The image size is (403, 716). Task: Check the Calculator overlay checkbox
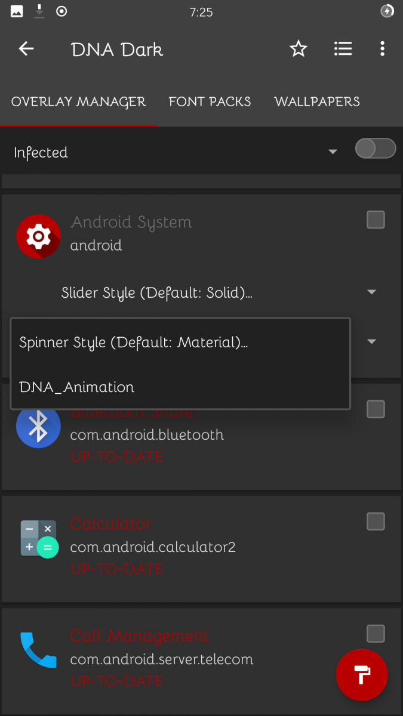(376, 521)
